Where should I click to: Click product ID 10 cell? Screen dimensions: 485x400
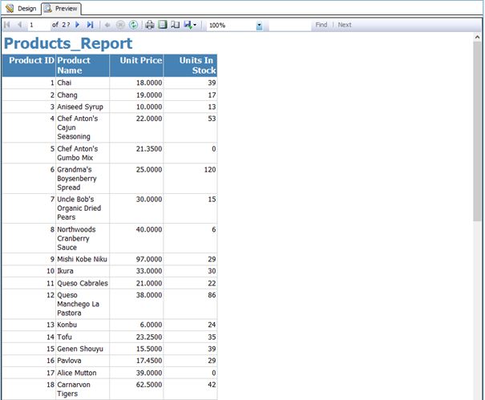[x=29, y=271]
